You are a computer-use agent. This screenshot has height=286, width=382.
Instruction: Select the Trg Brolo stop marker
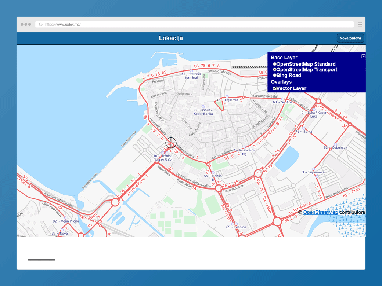(227, 97)
